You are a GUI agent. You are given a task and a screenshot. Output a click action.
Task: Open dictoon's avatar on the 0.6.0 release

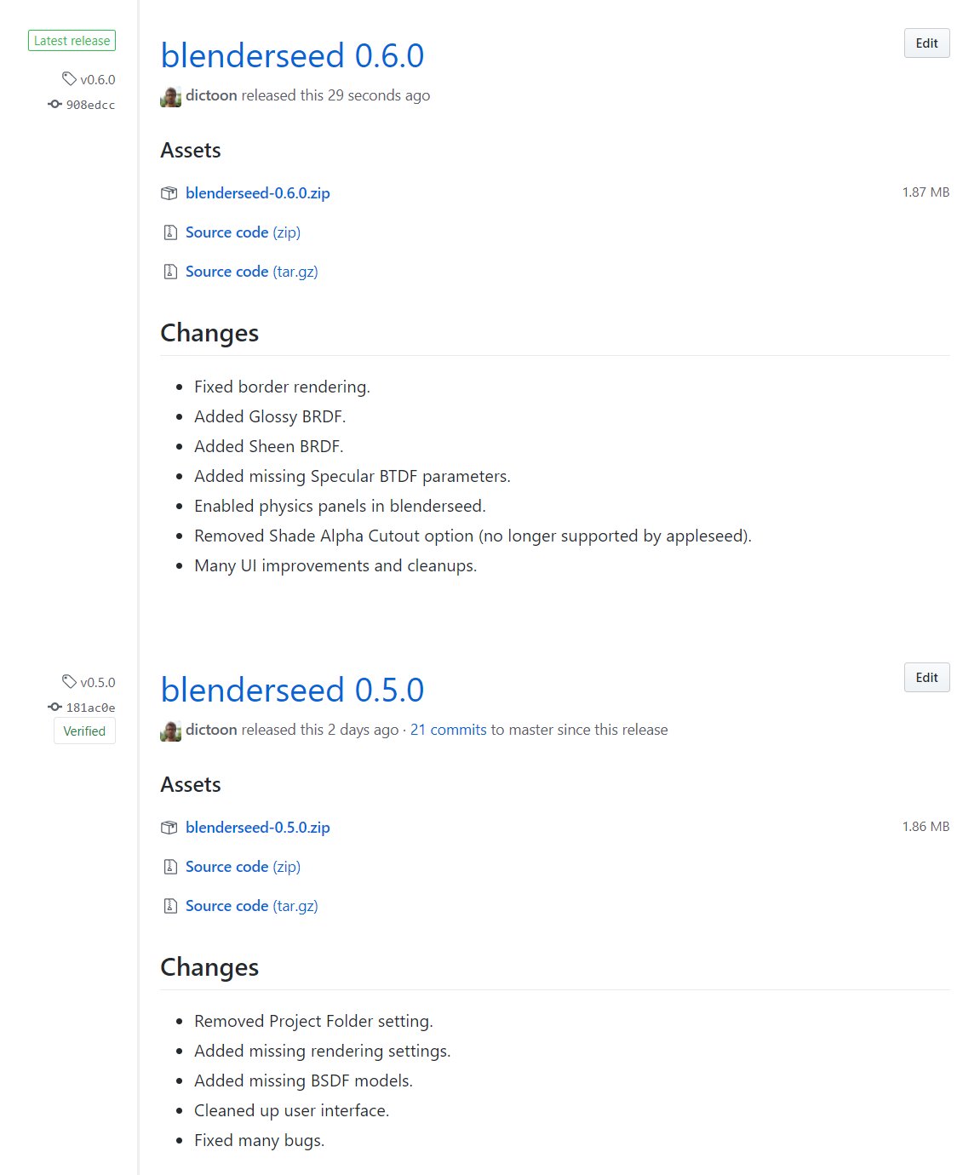point(170,95)
